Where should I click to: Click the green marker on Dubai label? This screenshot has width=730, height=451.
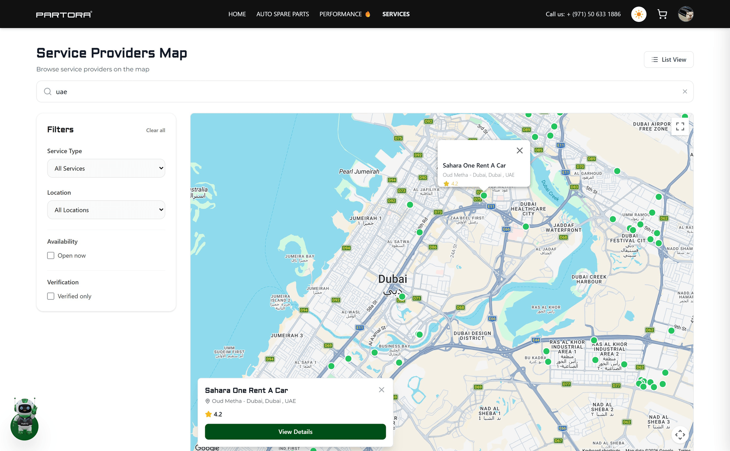pos(402,297)
